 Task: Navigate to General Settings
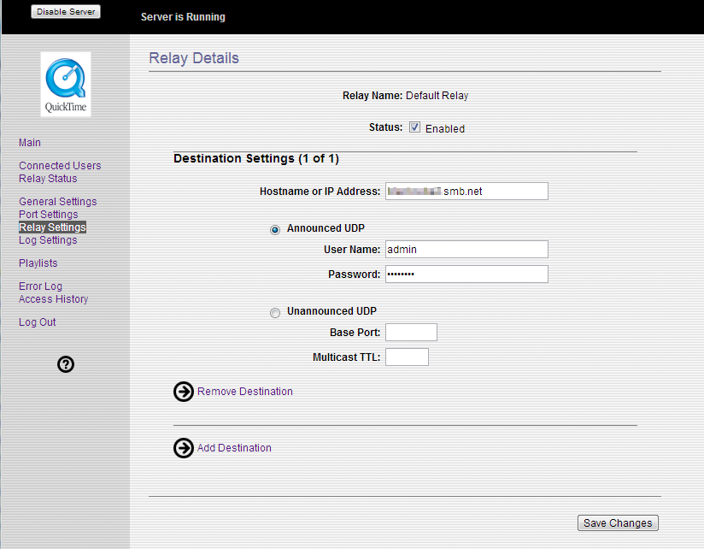click(x=57, y=201)
